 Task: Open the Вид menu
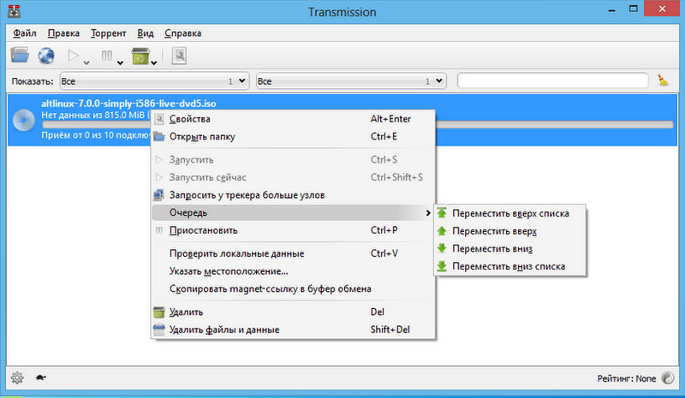(146, 33)
